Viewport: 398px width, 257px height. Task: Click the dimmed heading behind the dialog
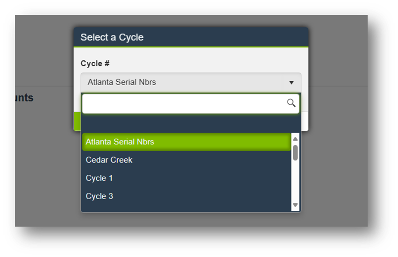click(23, 98)
